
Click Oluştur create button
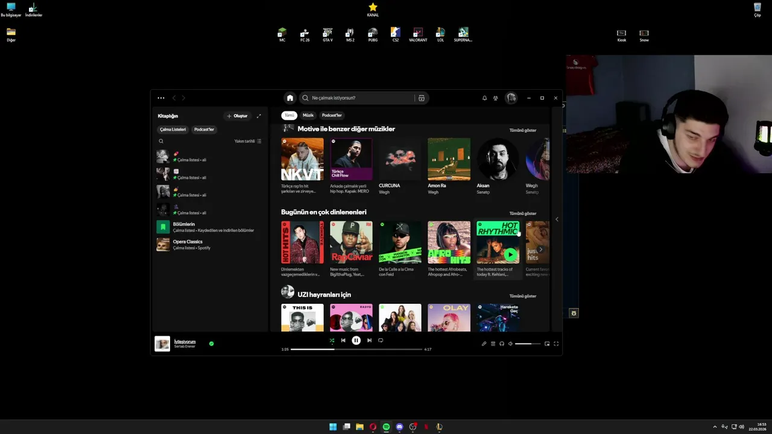237,116
